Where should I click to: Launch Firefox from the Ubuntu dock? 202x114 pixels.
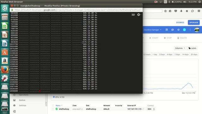coord(5,70)
